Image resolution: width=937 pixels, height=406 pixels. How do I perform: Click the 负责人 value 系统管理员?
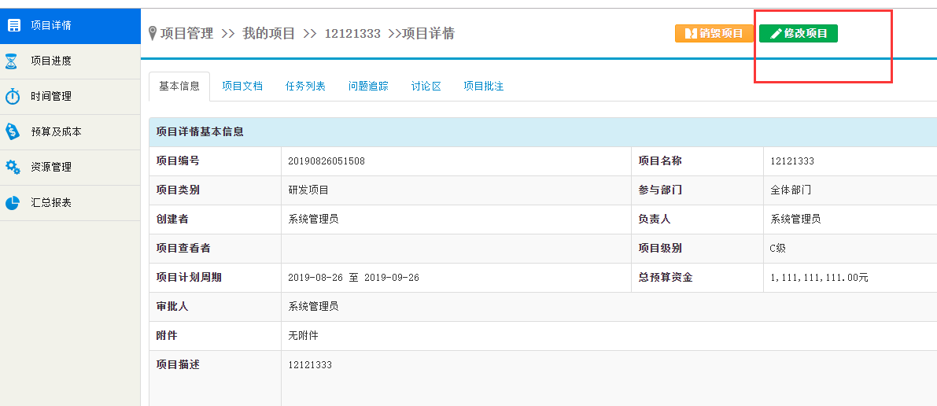(x=795, y=219)
